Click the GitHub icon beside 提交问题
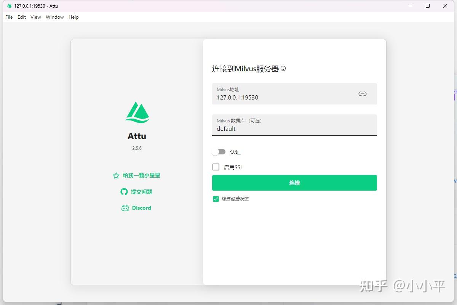 click(x=124, y=191)
